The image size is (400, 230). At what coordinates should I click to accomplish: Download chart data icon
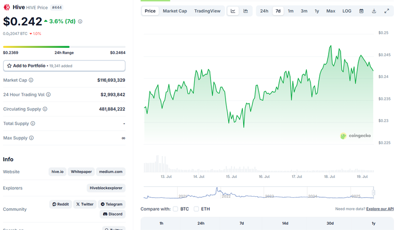pyautogui.click(x=374, y=11)
